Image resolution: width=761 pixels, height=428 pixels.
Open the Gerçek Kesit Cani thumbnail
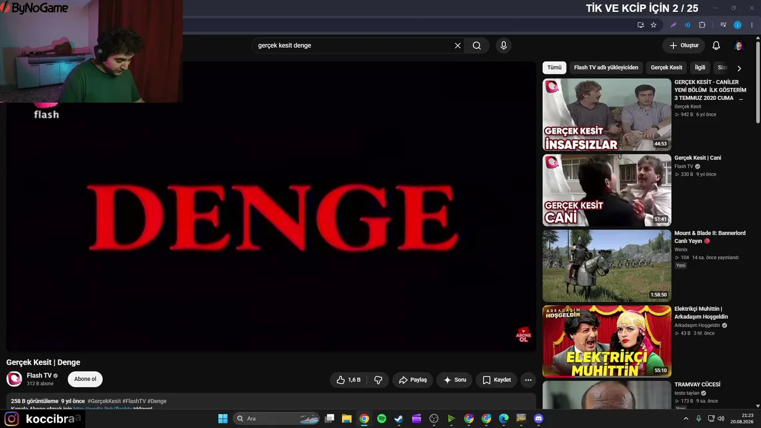pyautogui.click(x=607, y=190)
